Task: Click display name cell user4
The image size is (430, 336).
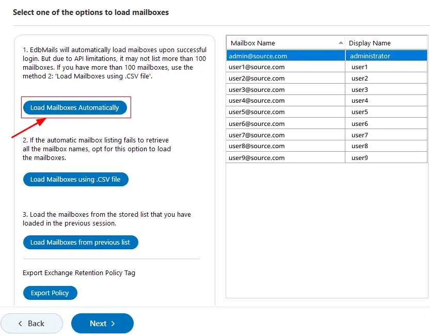Action: tap(386, 101)
